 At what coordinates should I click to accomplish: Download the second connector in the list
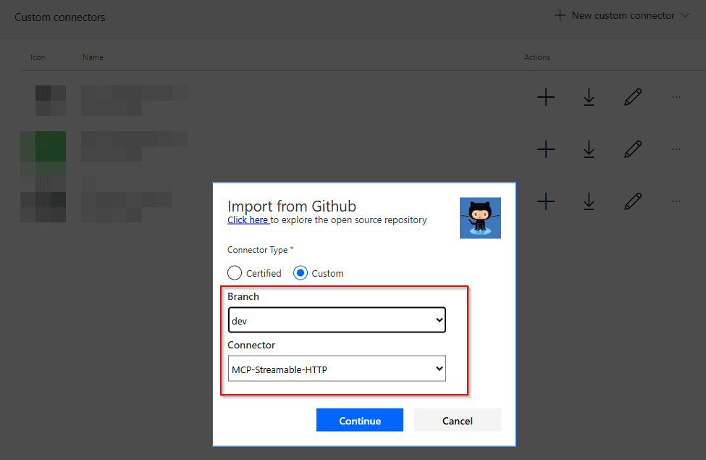pyautogui.click(x=589, y=149)
